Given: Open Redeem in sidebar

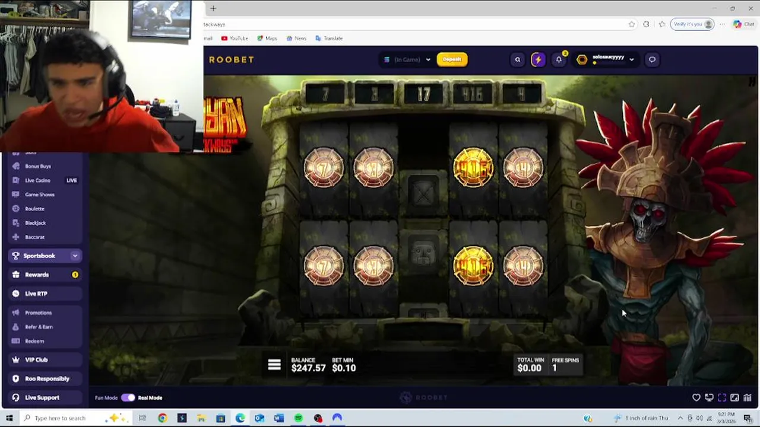Looking at the screenshot, I should click(34, 341).
